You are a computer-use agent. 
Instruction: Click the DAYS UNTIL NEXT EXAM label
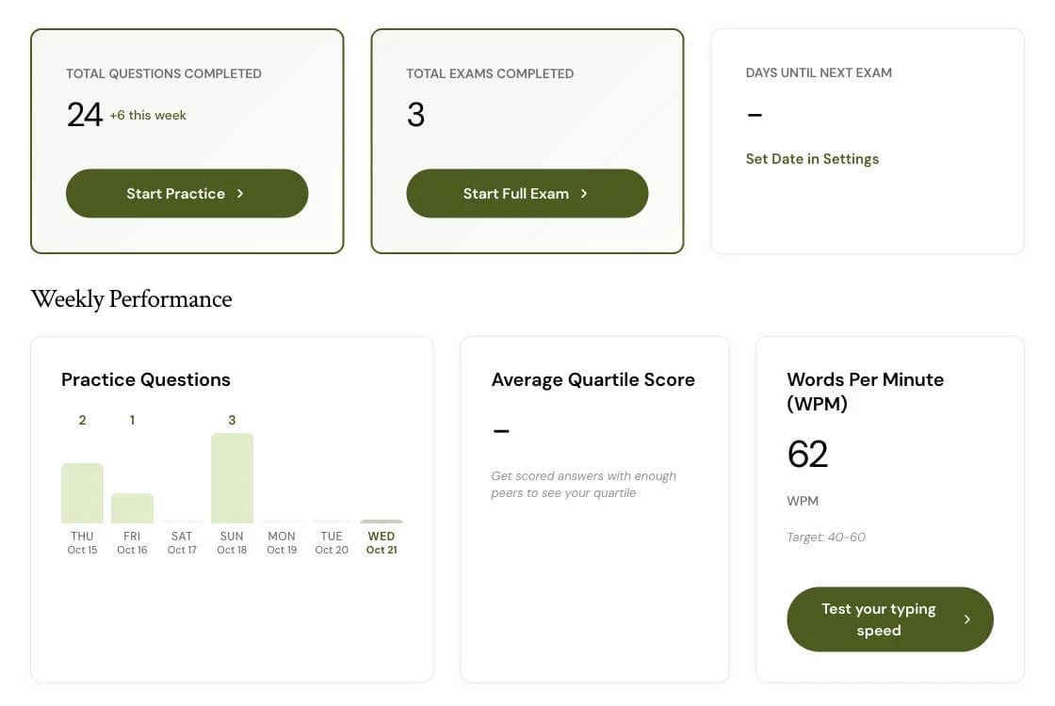tap(819, 72)
